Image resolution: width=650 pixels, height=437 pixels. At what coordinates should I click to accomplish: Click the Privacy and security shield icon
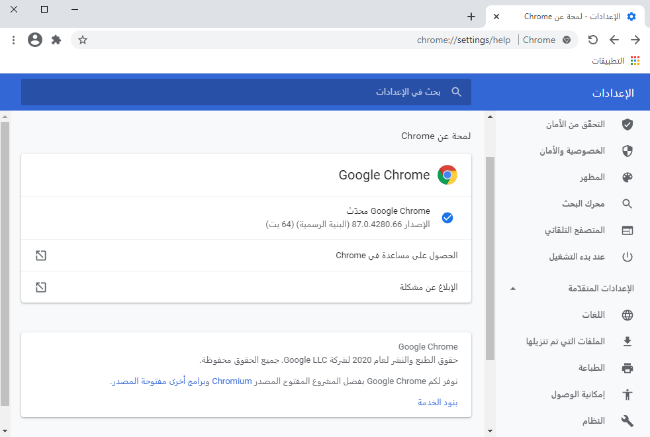coord(627,151)
